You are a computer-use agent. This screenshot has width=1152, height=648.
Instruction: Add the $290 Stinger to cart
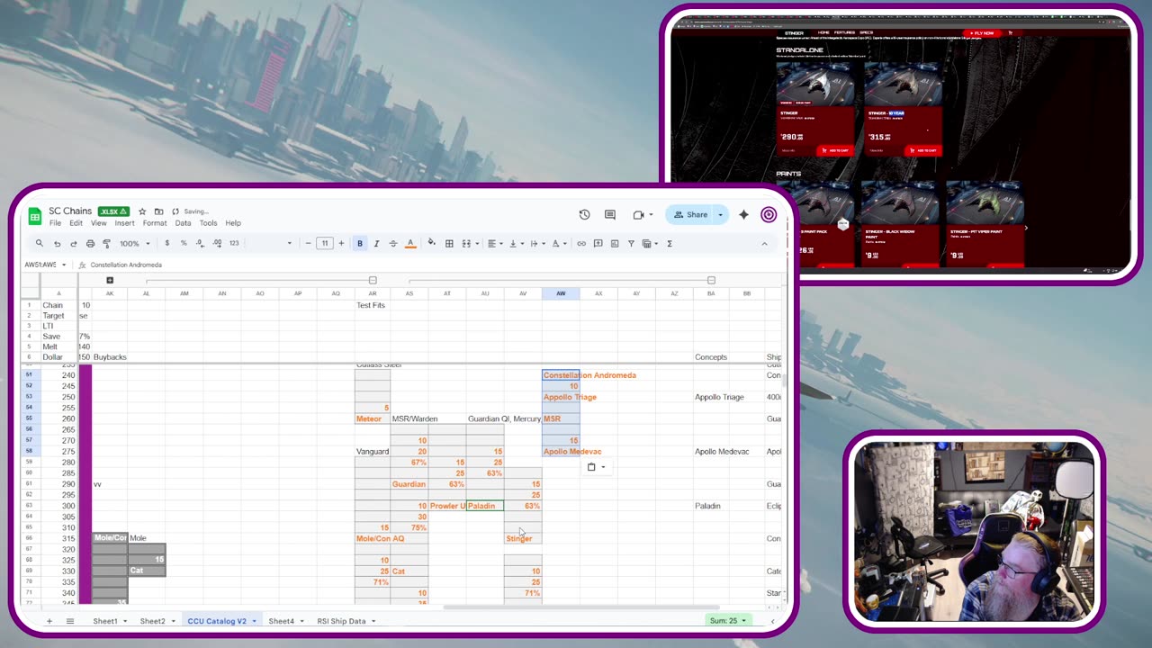(836, 150)
